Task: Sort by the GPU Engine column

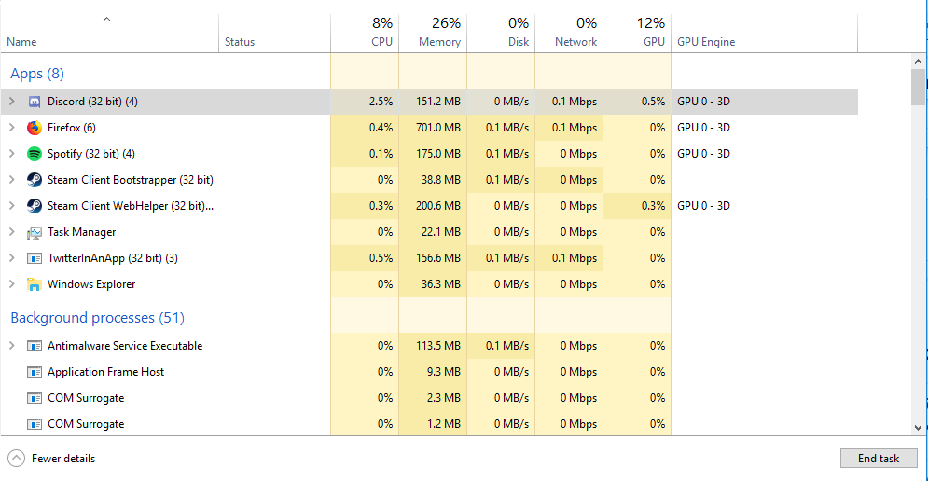Action: click(706, 42)
